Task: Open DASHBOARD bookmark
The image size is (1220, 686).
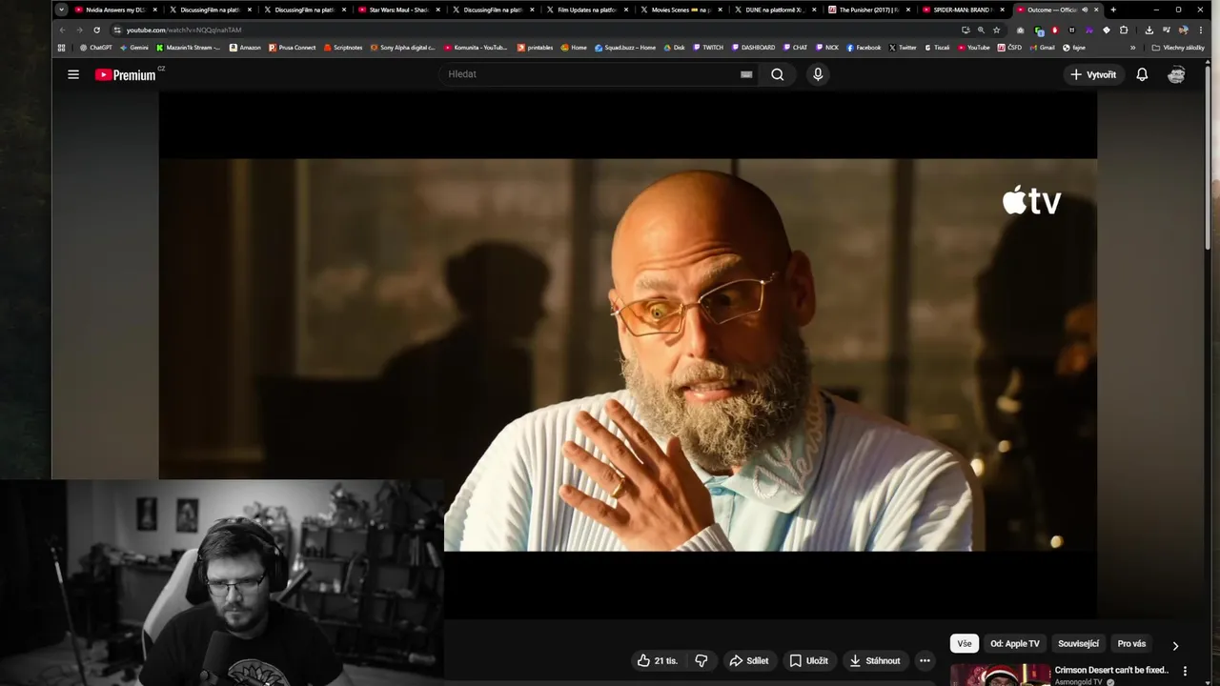Action: point(753,47)
